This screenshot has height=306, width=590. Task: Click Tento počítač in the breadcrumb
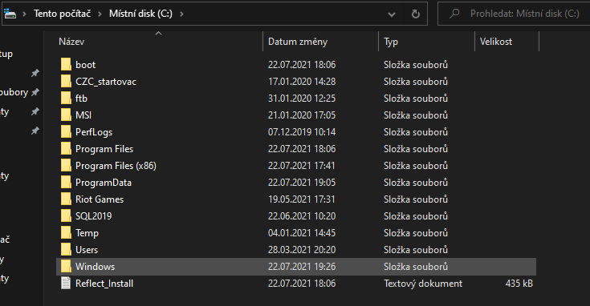62,14
